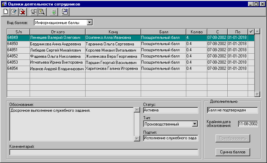Click the Преобразовать button

(233, 138)
